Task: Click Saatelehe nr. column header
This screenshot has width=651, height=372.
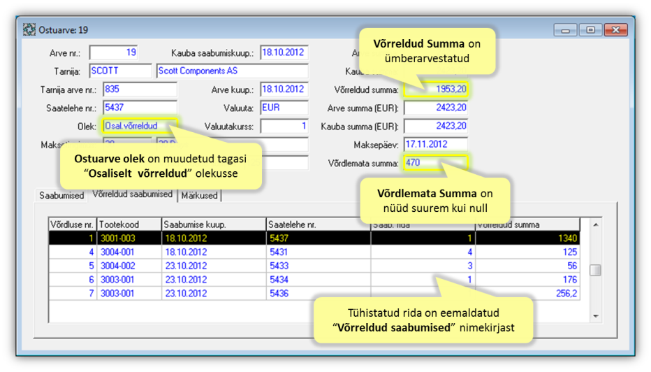Action: (319, 224)
